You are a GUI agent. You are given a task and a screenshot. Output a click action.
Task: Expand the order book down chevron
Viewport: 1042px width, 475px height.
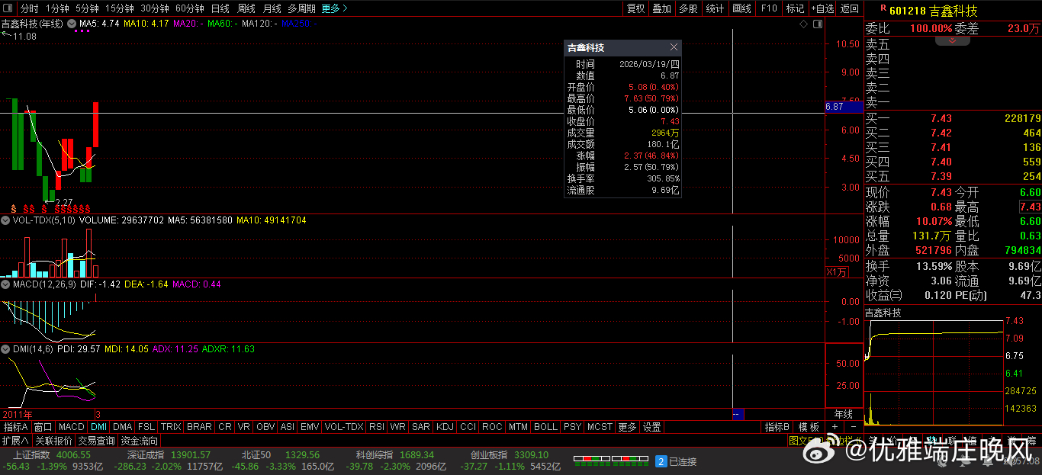tap(953, 40)
